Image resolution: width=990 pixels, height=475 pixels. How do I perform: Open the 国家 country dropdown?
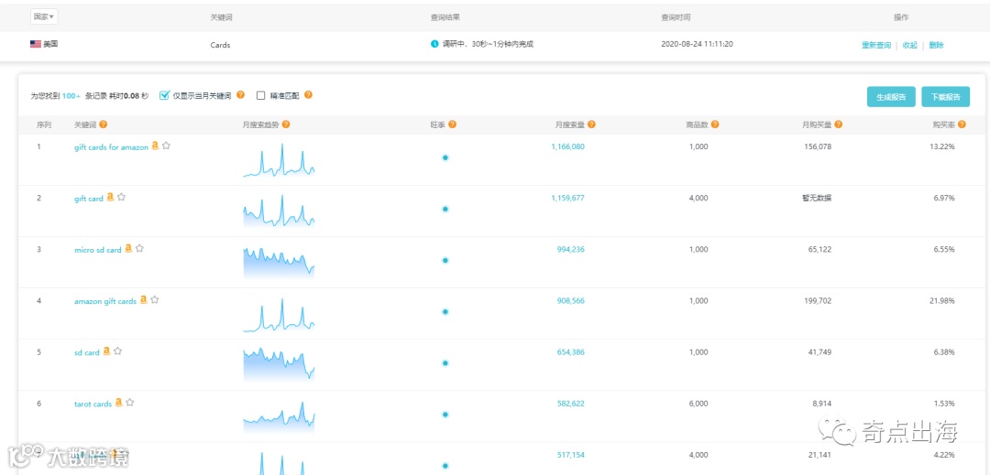(42, 17)
